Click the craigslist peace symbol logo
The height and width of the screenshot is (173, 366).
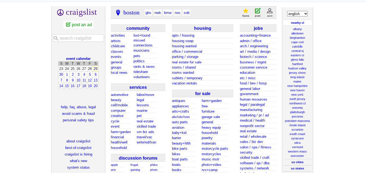60,13
